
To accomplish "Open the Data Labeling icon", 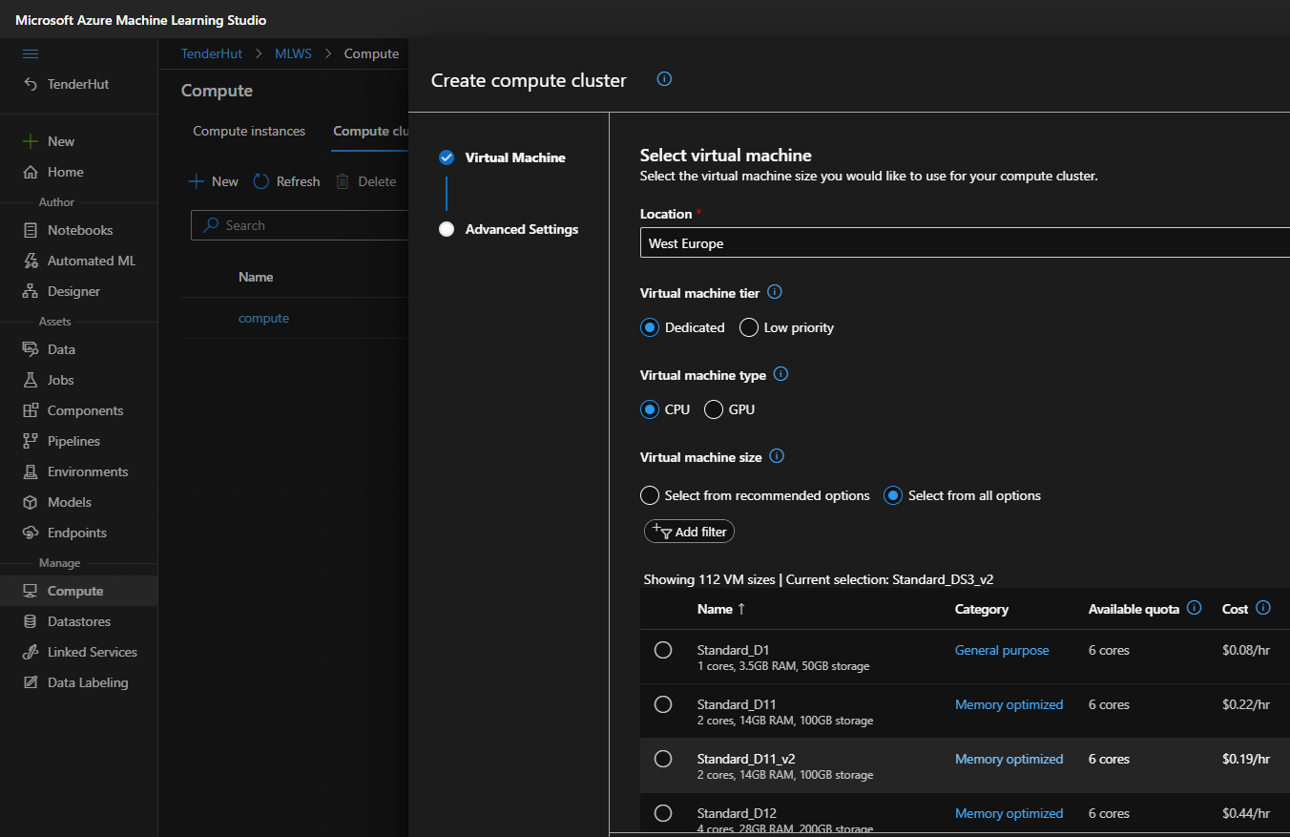I will [x=31, y=682].
